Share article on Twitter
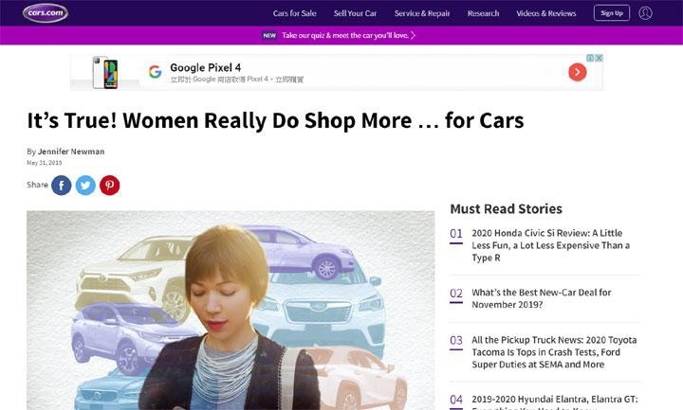The image size is (683, 410). pyautogui.click(x=85, y=186)
